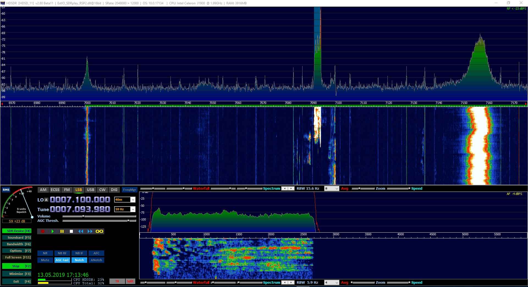Toggle AGC Fast mode

pos(62,260)
